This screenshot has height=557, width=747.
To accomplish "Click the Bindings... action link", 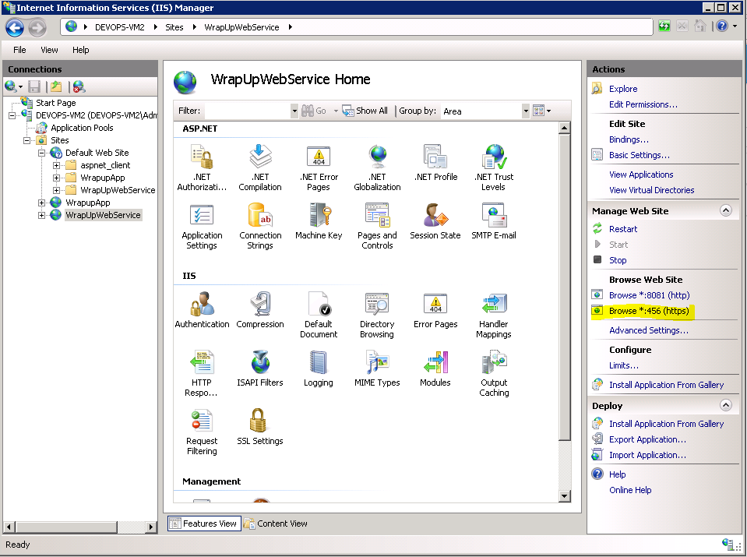I will point(629,139).
